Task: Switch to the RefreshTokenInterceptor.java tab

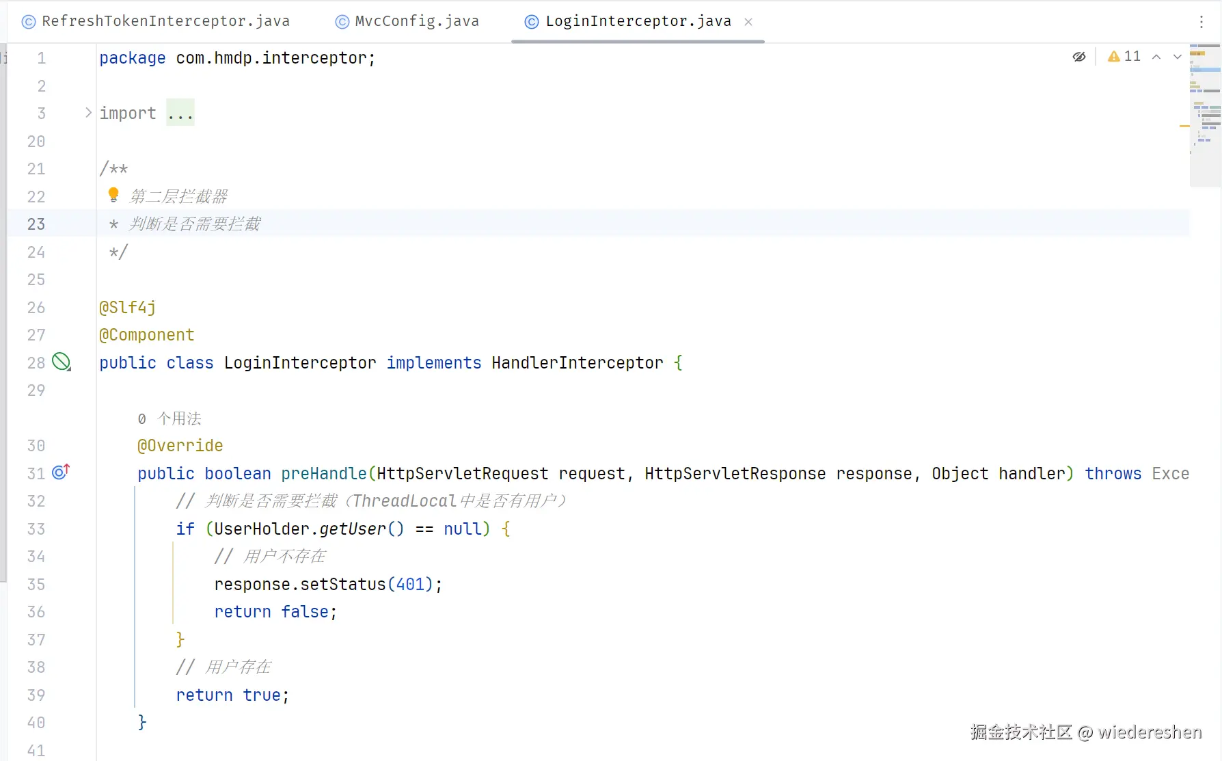Action: pos(156,21)
